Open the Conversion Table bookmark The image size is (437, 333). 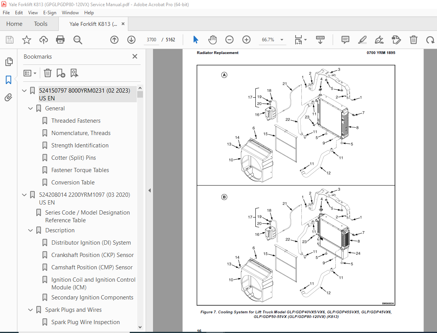pos(73,183)
